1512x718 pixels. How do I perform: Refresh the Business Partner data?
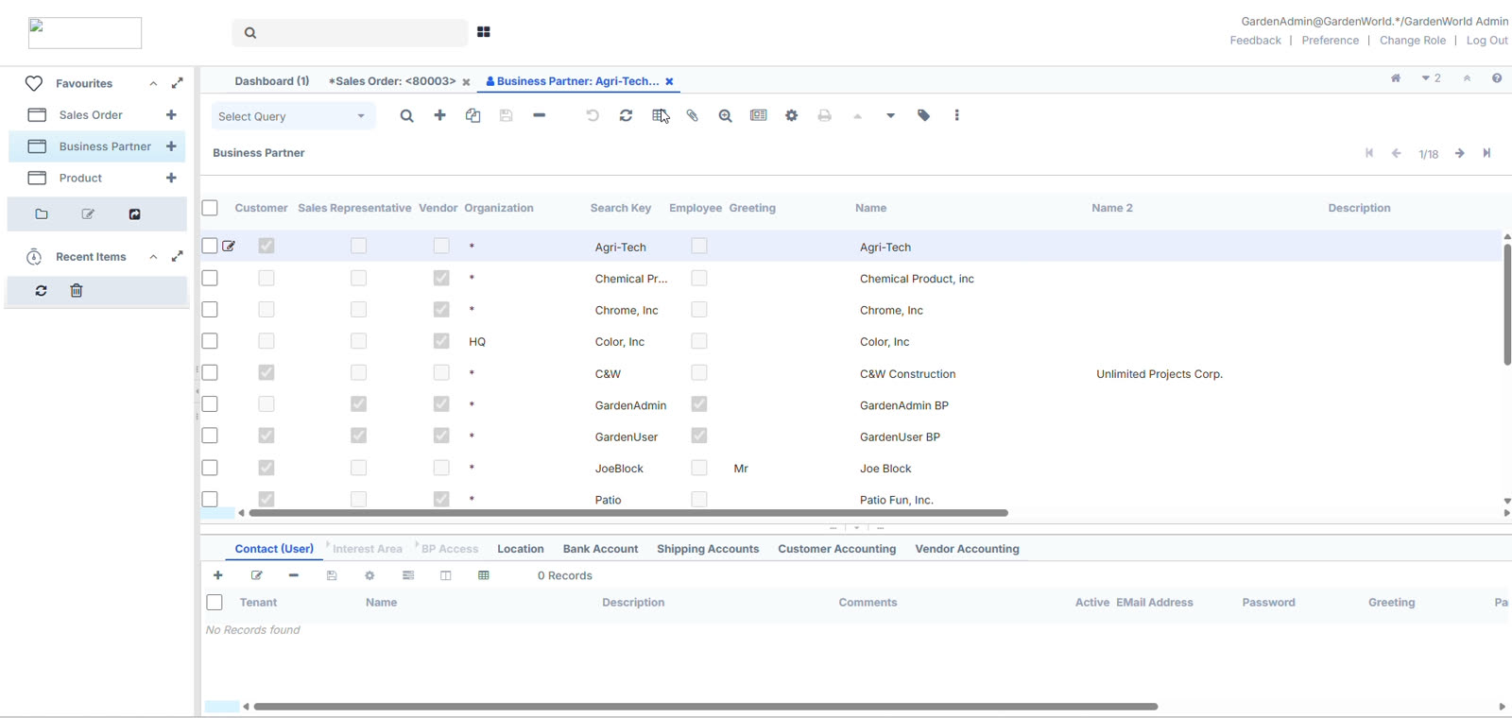[x=626, y=115]
